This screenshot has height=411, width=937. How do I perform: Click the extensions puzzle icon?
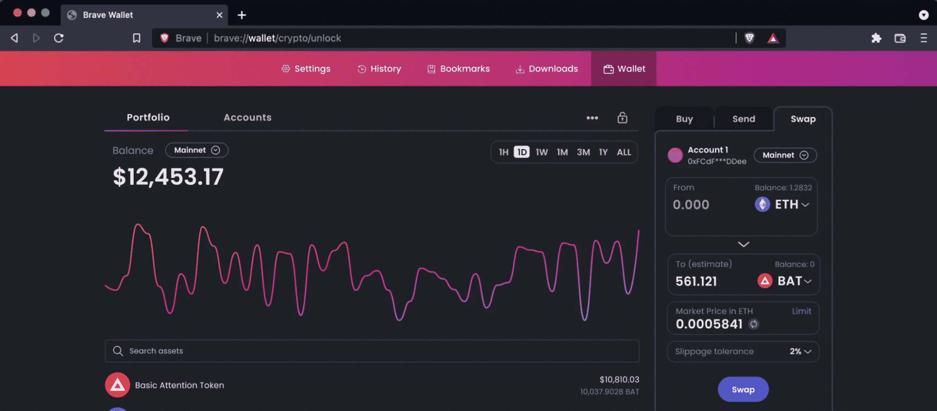[876, 38]
